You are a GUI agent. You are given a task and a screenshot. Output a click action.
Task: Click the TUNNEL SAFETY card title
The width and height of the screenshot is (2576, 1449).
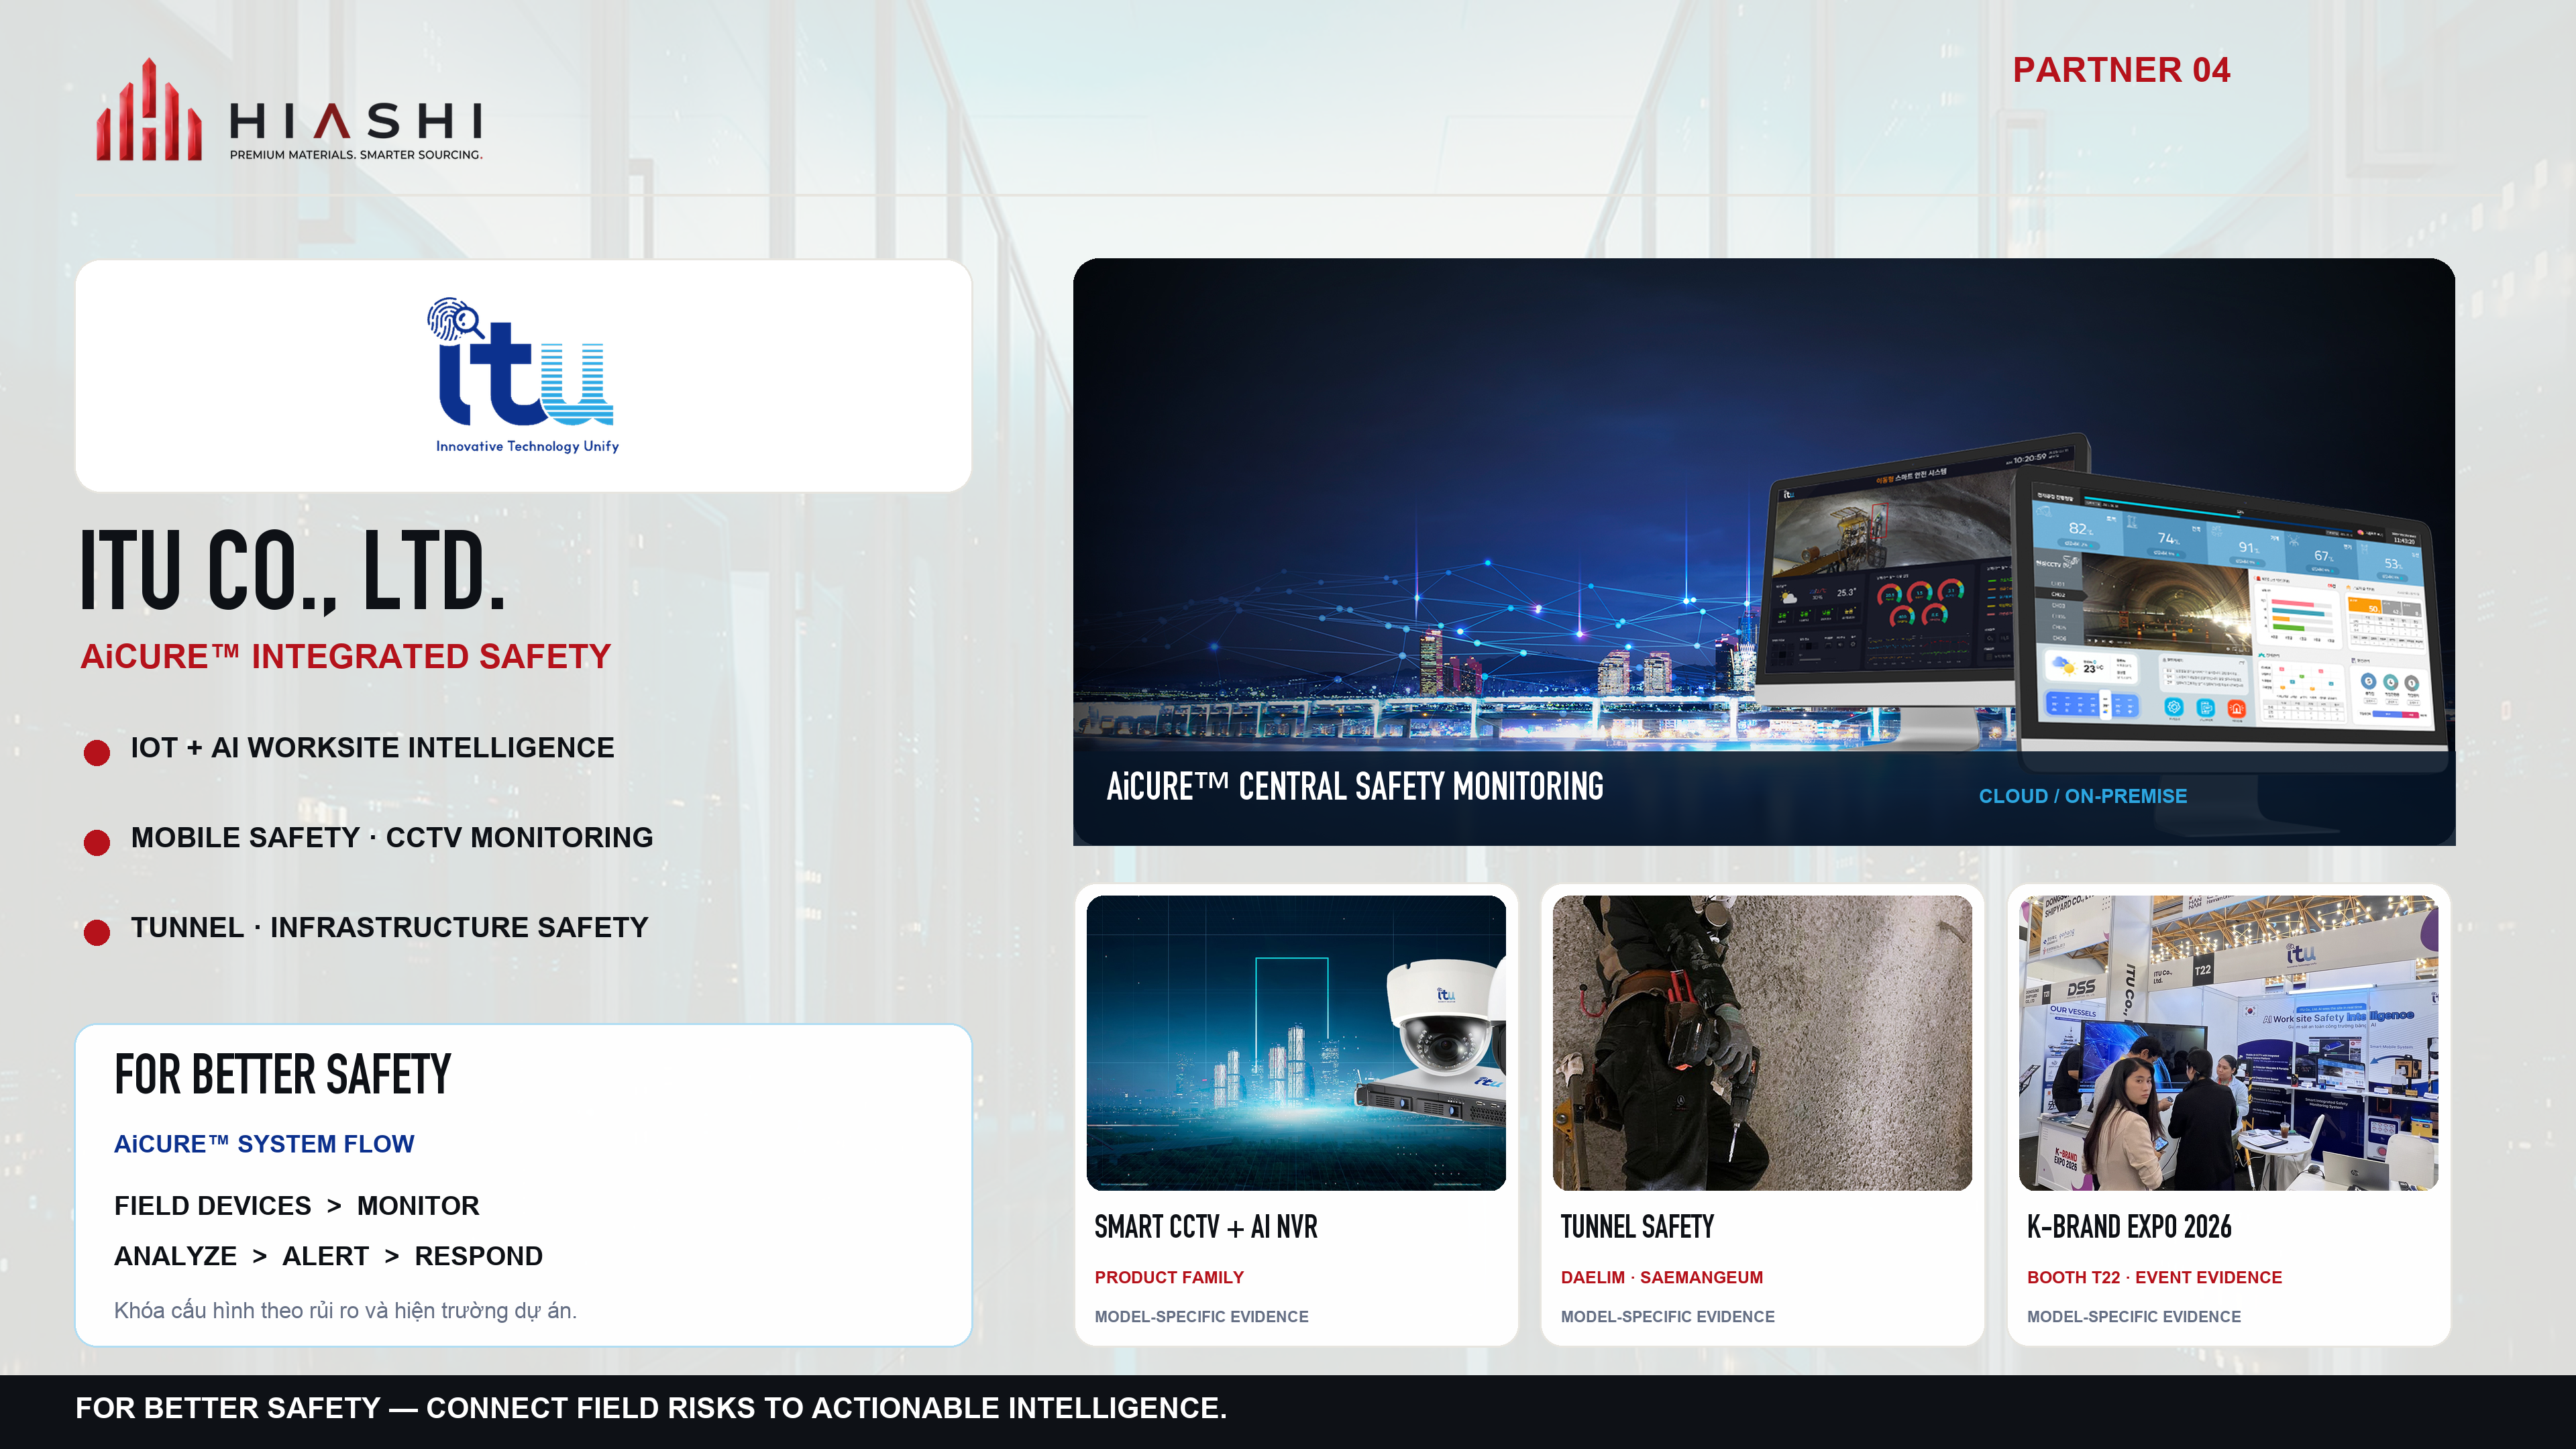pyautogui.click(x=1637, y=1227)
